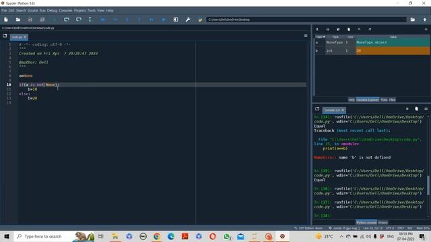Browse editor tabs with the folder icon
Image resolution: width=431 pixels, height=242 pixels.
[5, 36]
